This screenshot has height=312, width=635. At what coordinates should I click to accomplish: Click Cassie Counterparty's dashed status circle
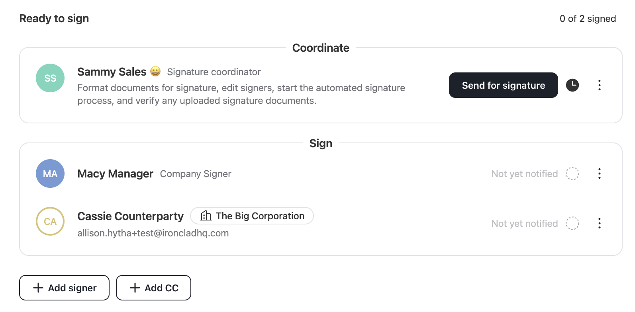pyautogui.click(x=572, y=223)
